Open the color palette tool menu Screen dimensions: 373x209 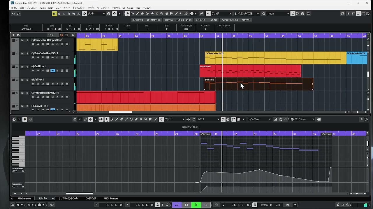coord(193,14)
